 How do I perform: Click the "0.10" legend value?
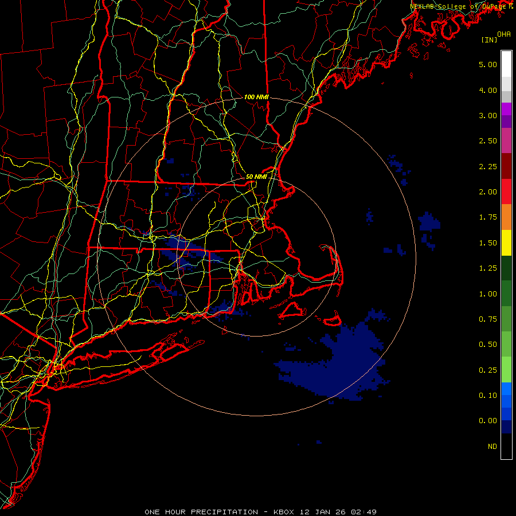[488, 396]
